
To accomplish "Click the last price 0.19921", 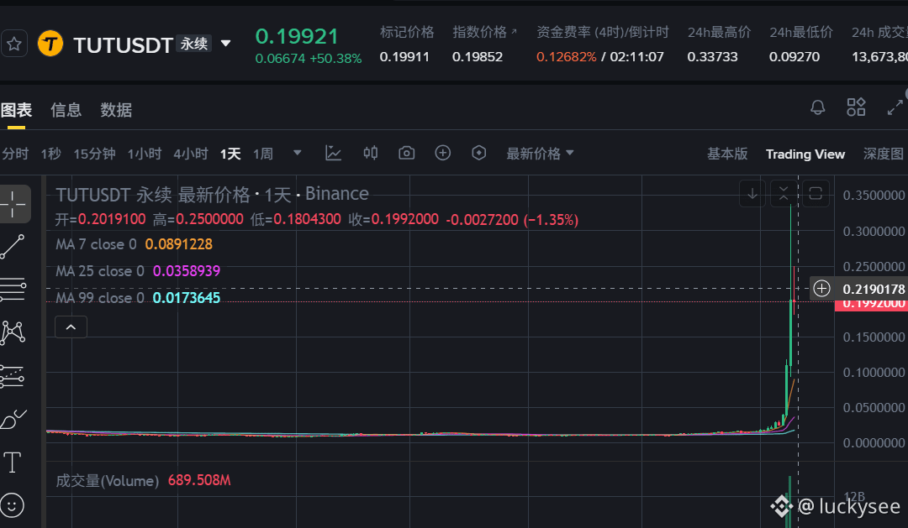I will tap(297, 36).
